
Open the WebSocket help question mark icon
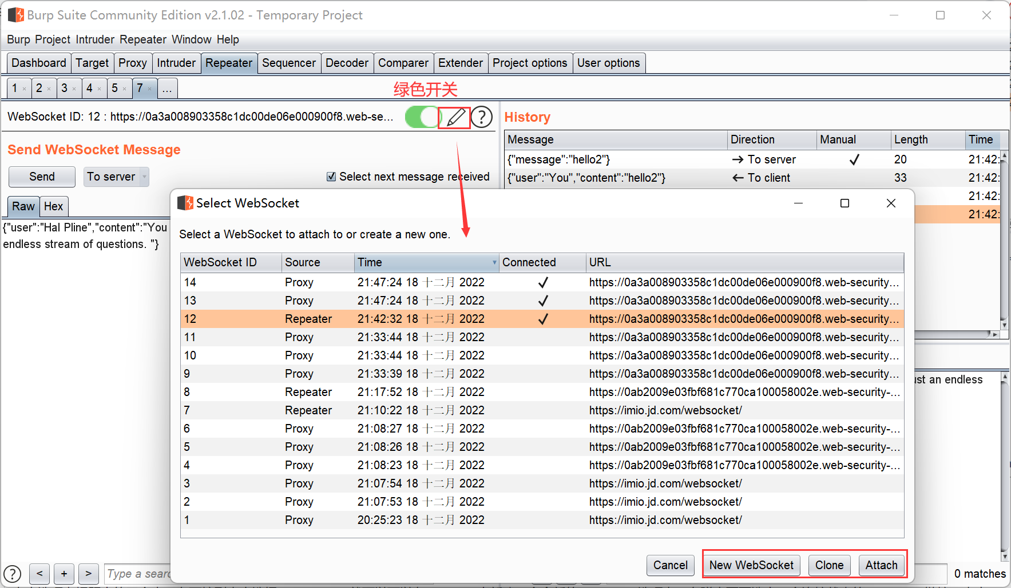pyautogui.click(x=482, y=117)
